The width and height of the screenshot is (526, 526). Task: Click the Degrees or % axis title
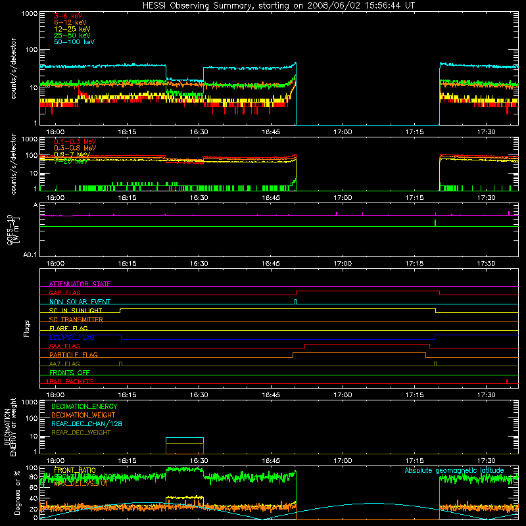coord(18,493)
